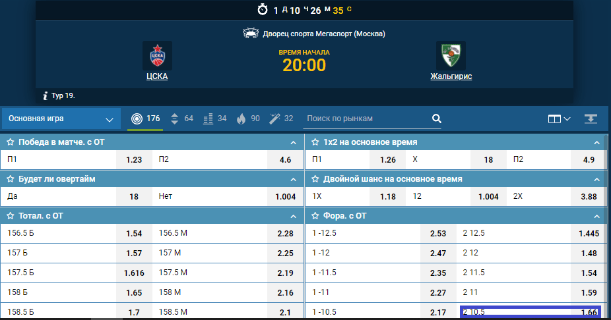
Task: Collapse the Будет ли овертайм section
Action: 294,180
